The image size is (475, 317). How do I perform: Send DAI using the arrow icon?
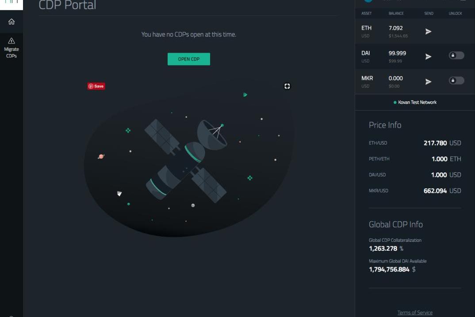tap(428, 57)
